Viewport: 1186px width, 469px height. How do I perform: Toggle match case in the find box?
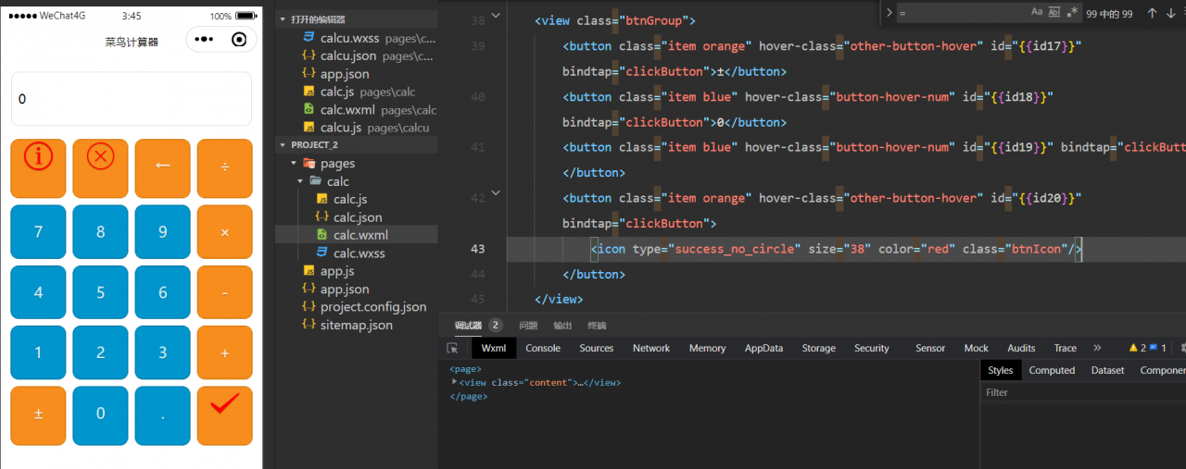[1037, 12]
